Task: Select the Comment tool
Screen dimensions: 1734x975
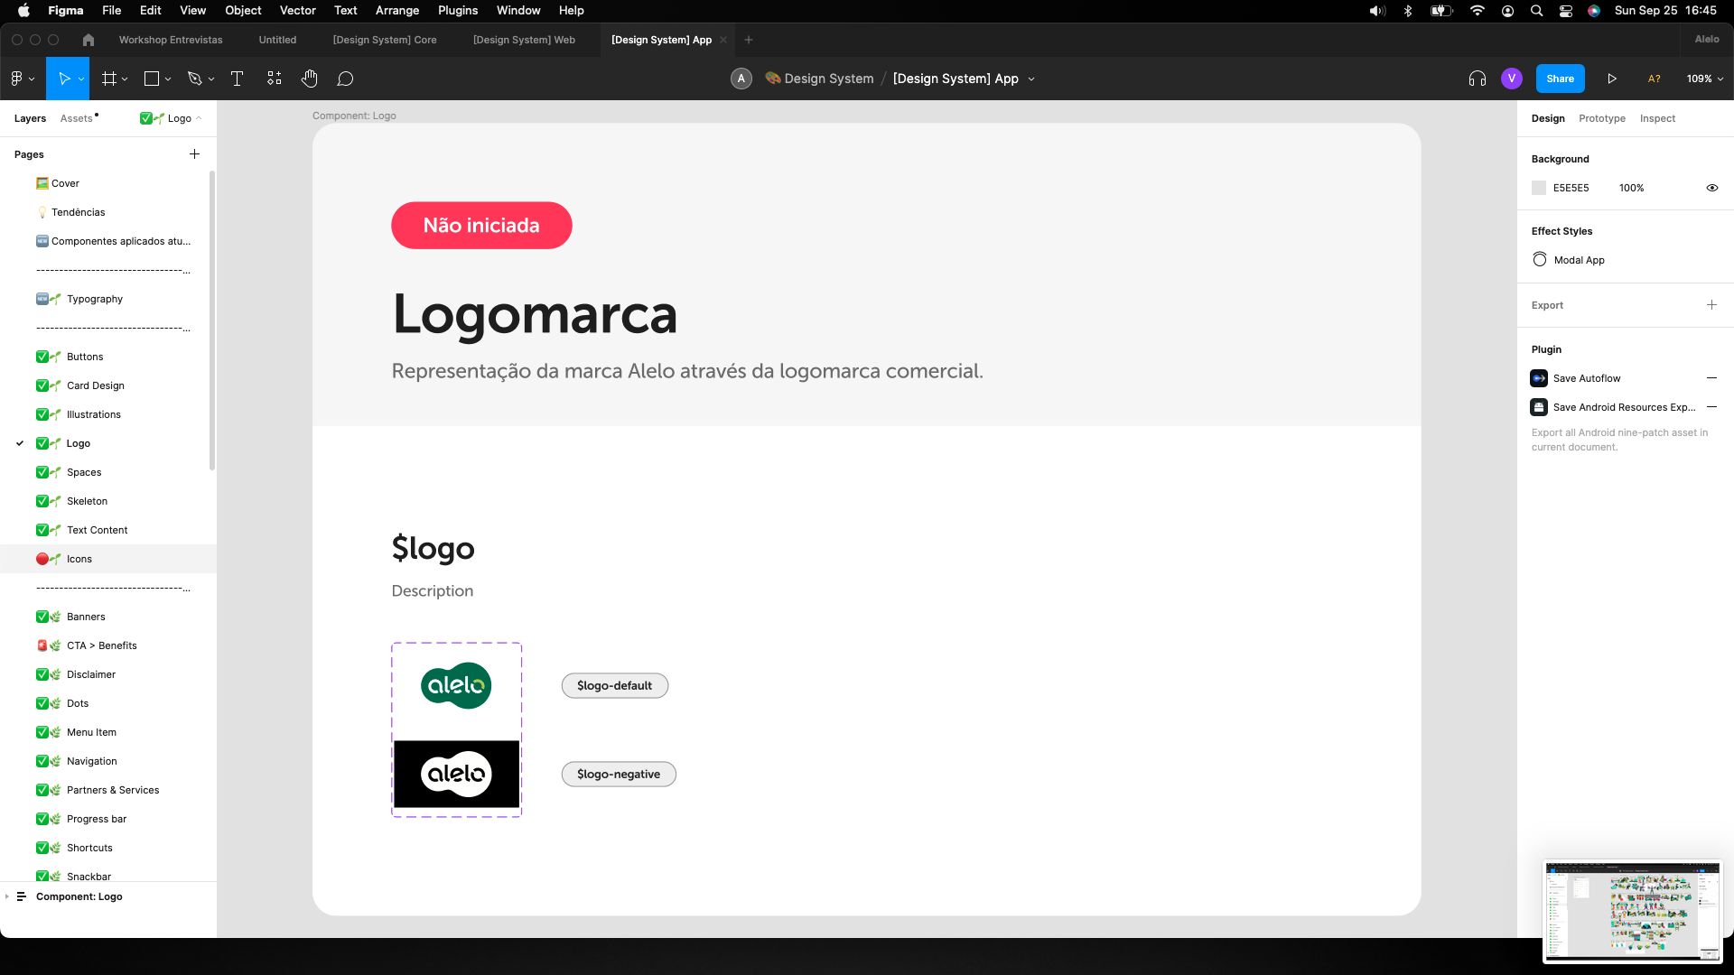Action: [x=345, y=79]
